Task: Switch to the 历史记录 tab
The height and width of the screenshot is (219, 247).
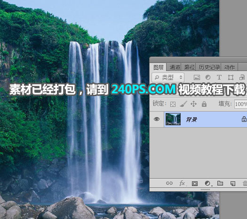Action: click(x=209, y=67)
